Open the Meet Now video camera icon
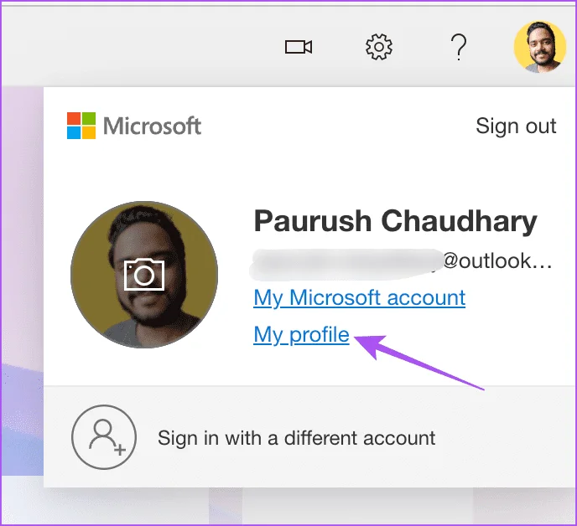The image size is (577, 526). pos(299,47)
